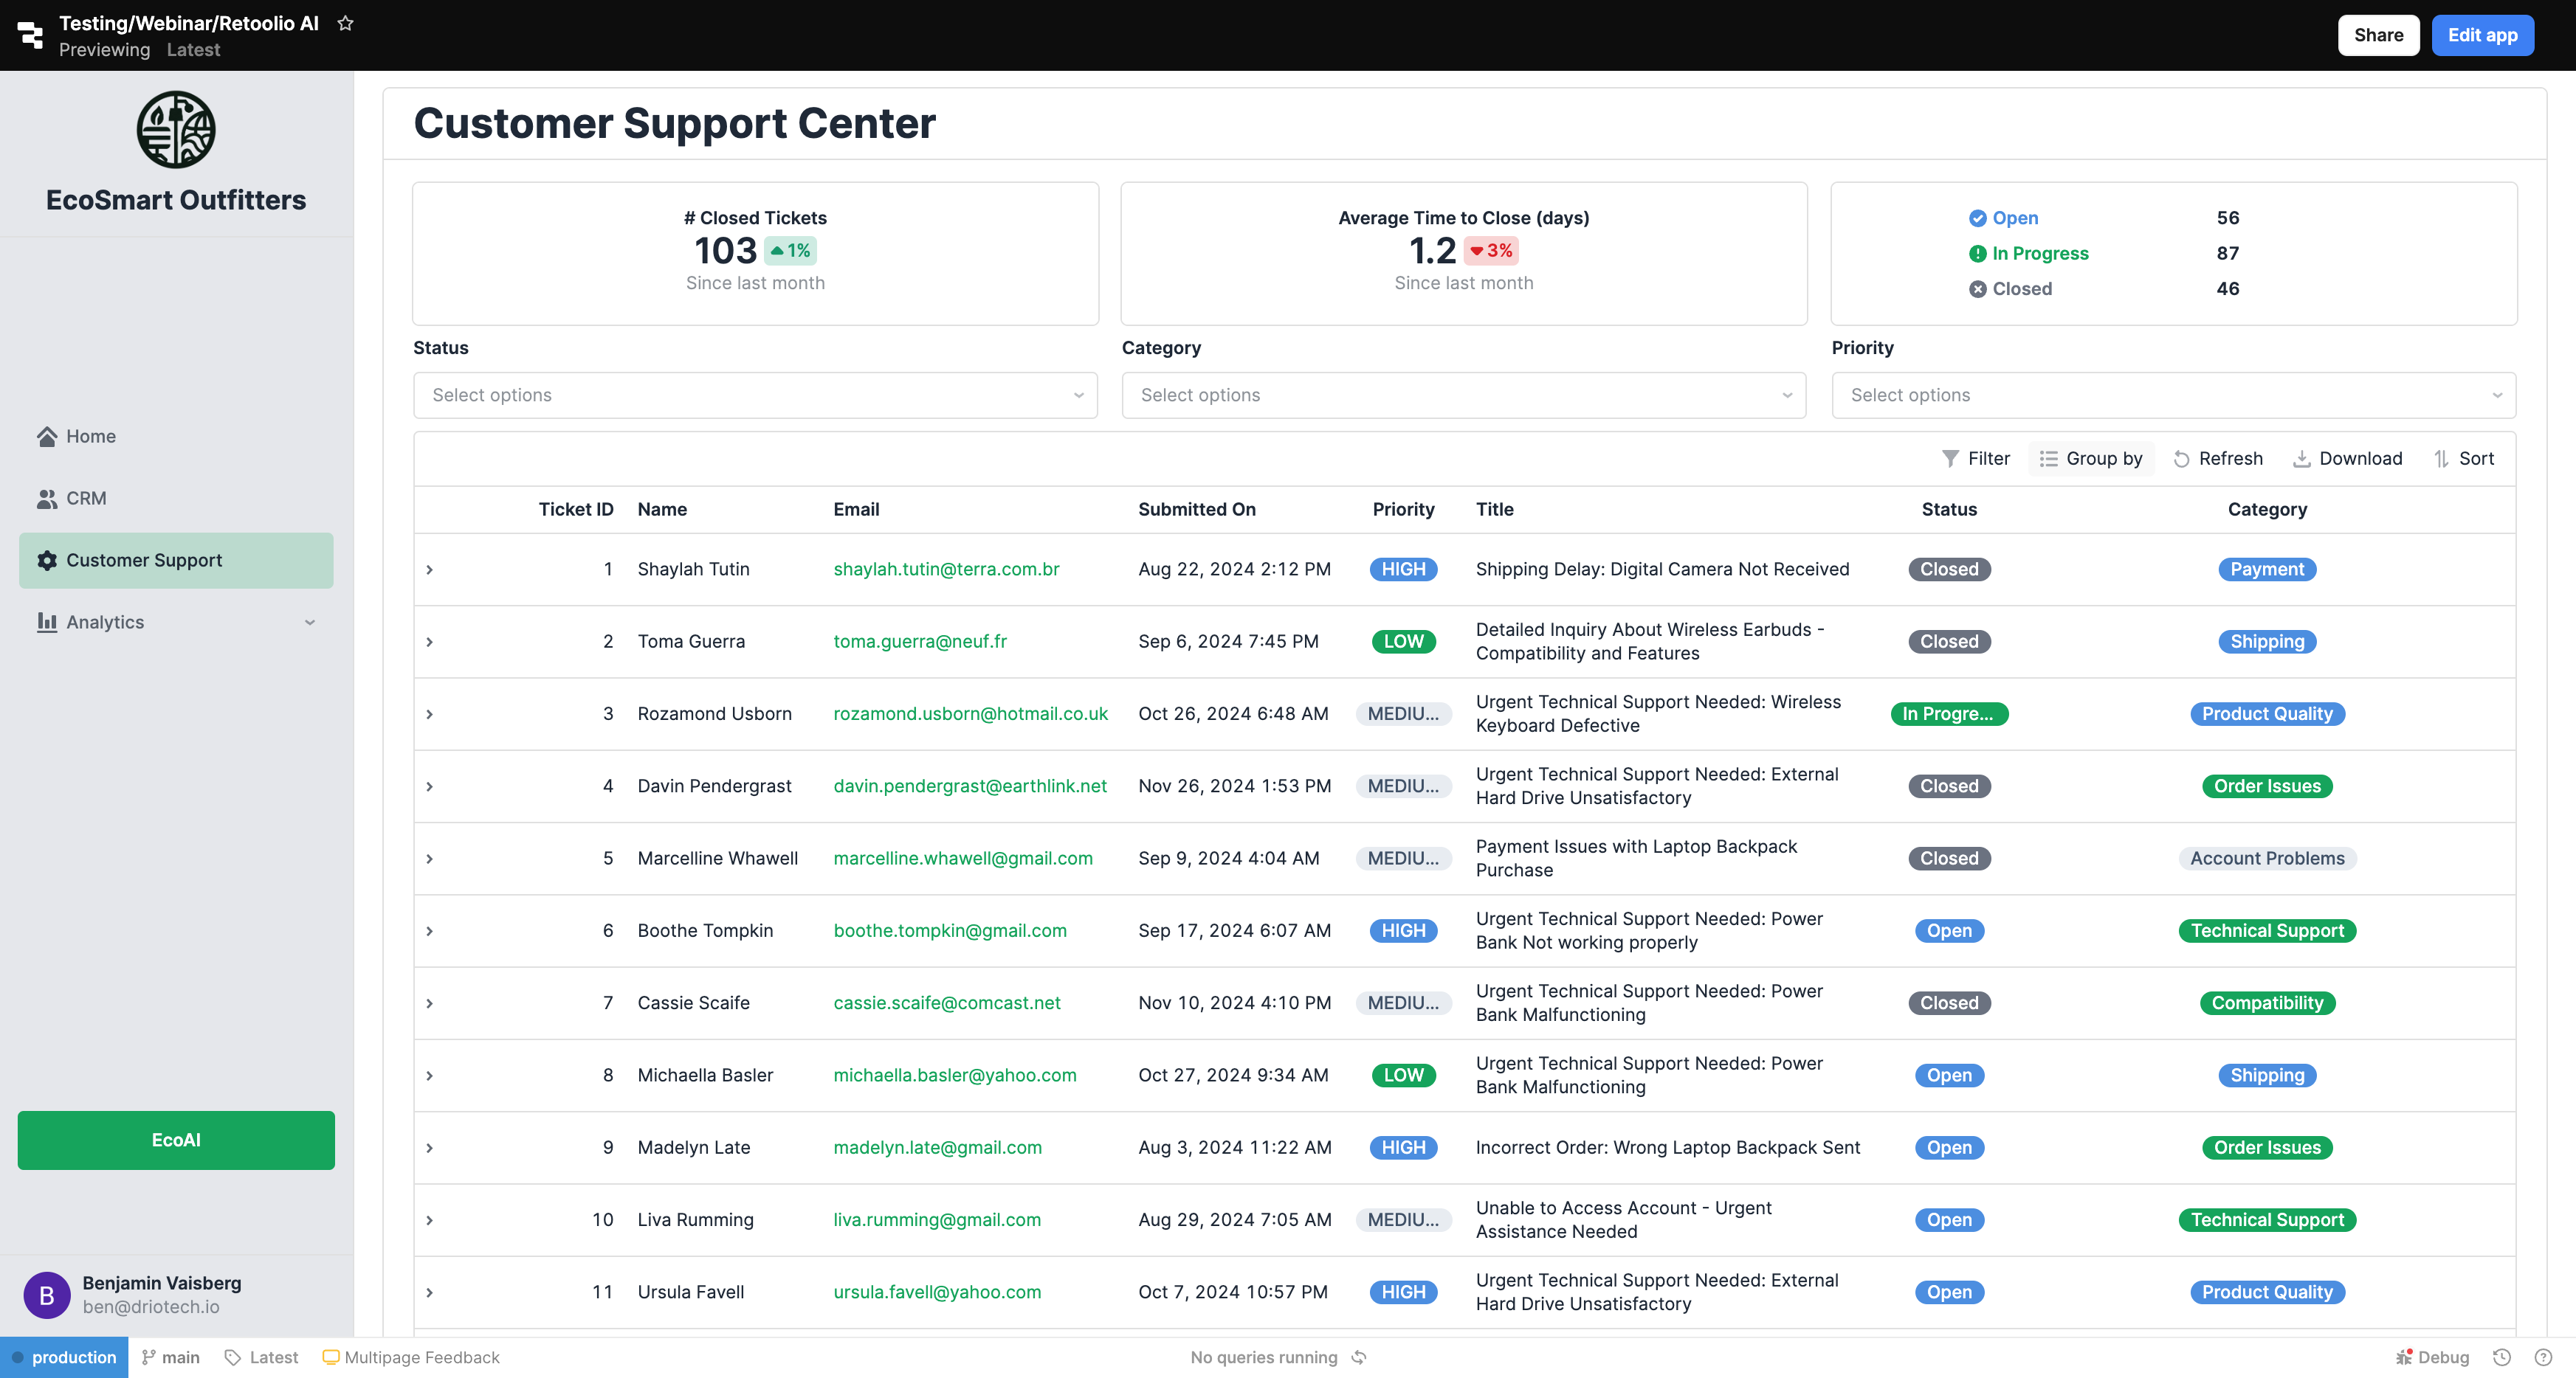
Task: Click Compatibility category tag
Action: (2267, 1003)
